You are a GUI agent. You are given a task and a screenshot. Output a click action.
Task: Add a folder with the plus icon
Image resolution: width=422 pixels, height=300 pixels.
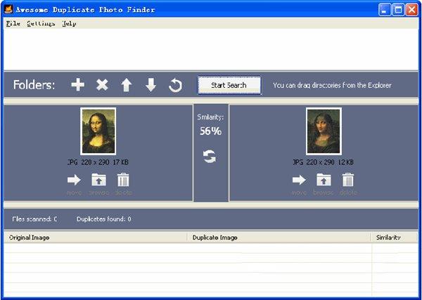(x=78, y=85)
